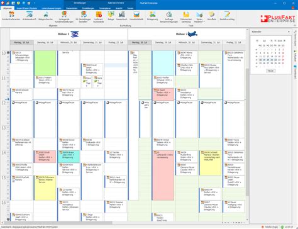
Task: Click light blue appointment block Tuesday Bühne 2
Action: (x=163, y=63)
